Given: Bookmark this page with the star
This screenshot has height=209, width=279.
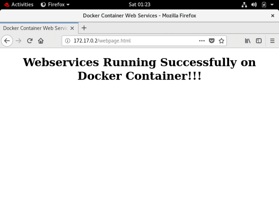Looking at the screenshot, I should [x=221, y=41].
